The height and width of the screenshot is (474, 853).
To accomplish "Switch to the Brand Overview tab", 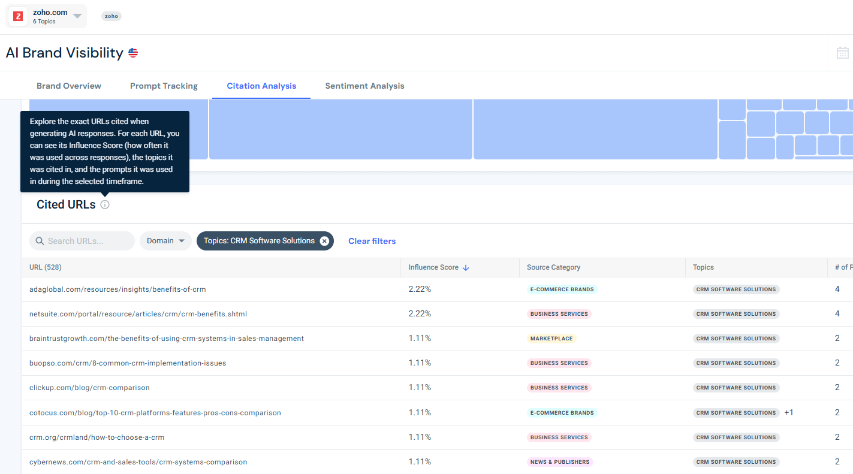I will [68, 85].
